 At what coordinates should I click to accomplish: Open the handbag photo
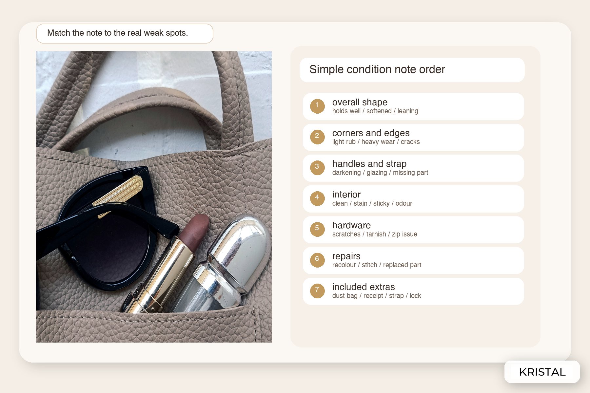pos(154,197)
